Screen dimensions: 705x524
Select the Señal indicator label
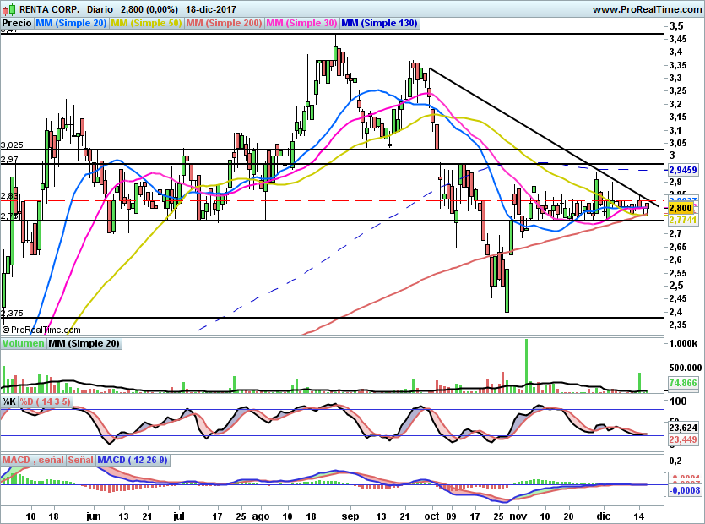click(80, 460)
